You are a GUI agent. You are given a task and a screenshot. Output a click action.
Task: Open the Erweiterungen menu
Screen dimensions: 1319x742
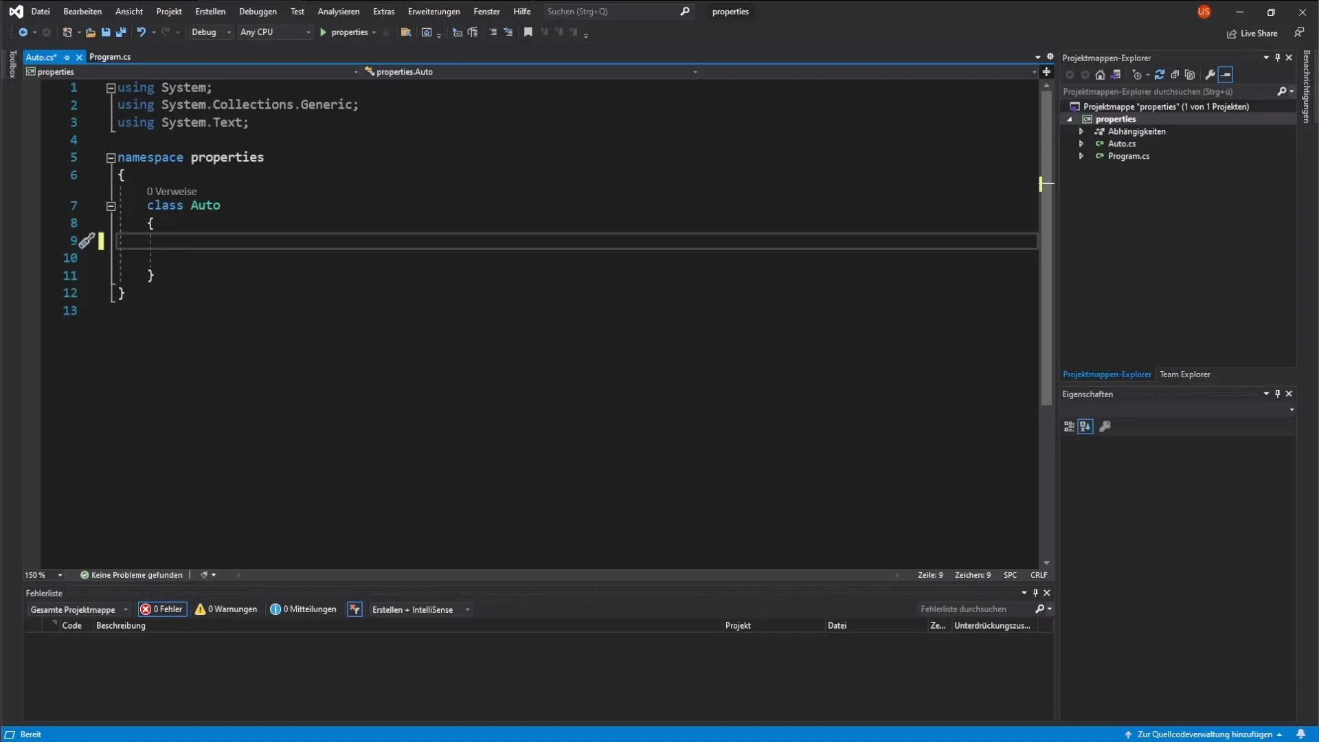coord(434,12)
